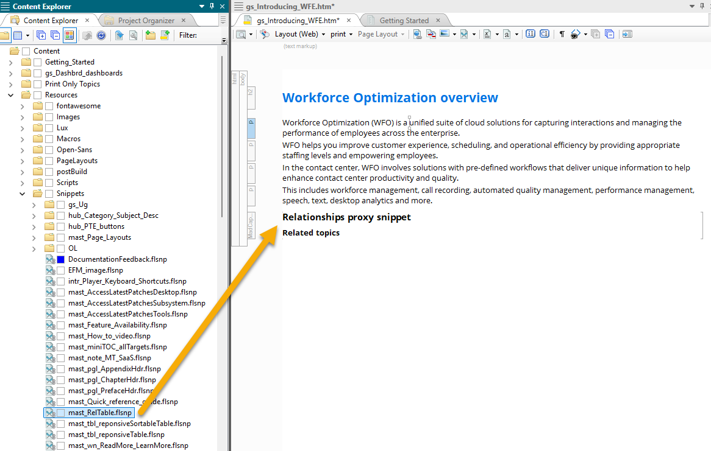Tick the checkbox for mast_RelTable.flsnp
Viewport: 711px width, 451px height.
click(61, 413)
